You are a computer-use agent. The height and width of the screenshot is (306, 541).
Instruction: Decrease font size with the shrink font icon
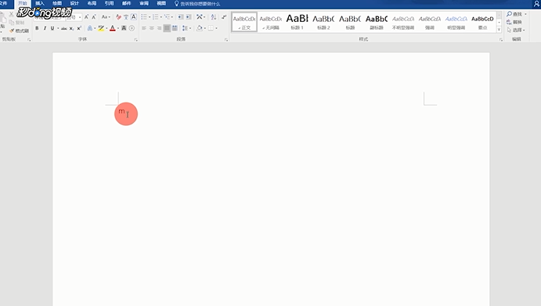click(93, 17)
